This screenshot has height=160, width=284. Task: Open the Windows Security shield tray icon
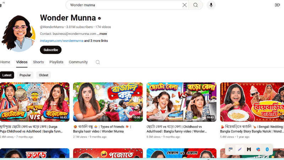pos(258,149)
